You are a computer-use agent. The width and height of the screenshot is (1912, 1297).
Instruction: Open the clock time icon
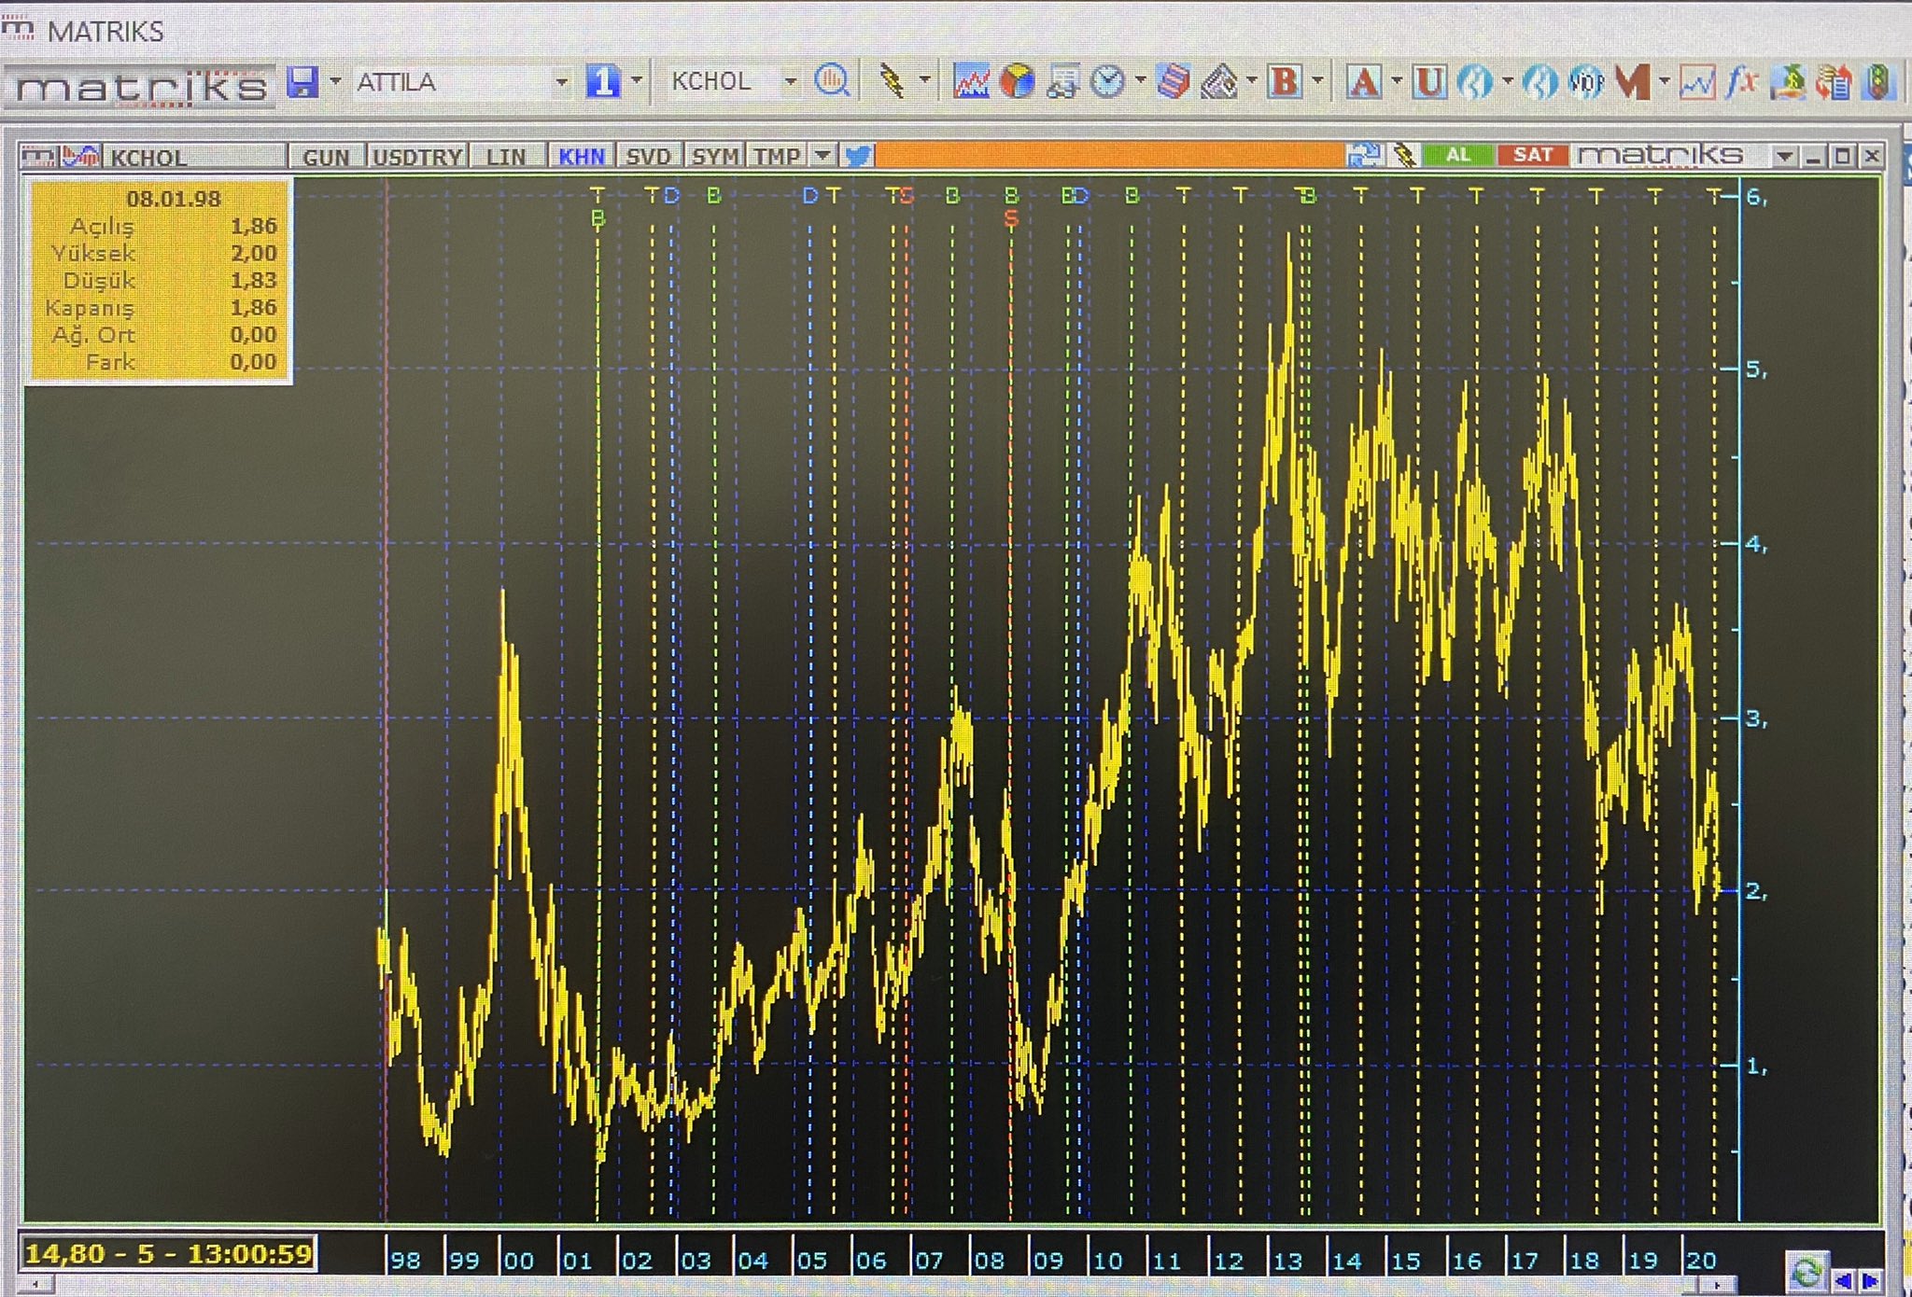pos(1107,82)
